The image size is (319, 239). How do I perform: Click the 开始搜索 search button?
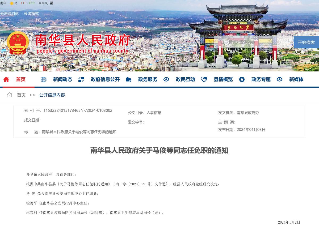coord(306,42)
